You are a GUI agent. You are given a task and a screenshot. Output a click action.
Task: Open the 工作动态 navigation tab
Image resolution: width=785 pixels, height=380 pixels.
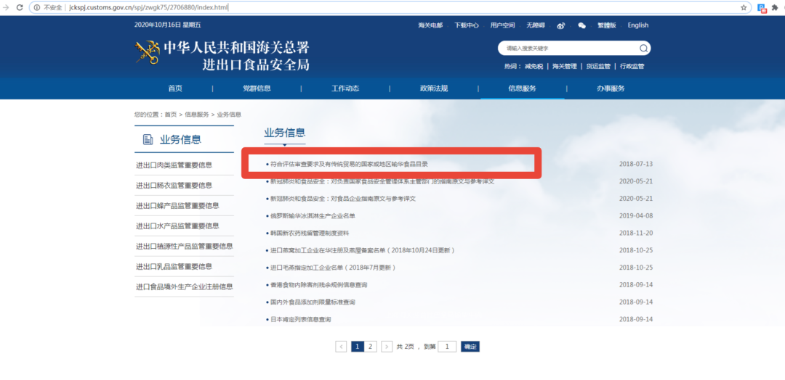click(x=345, y=88)
